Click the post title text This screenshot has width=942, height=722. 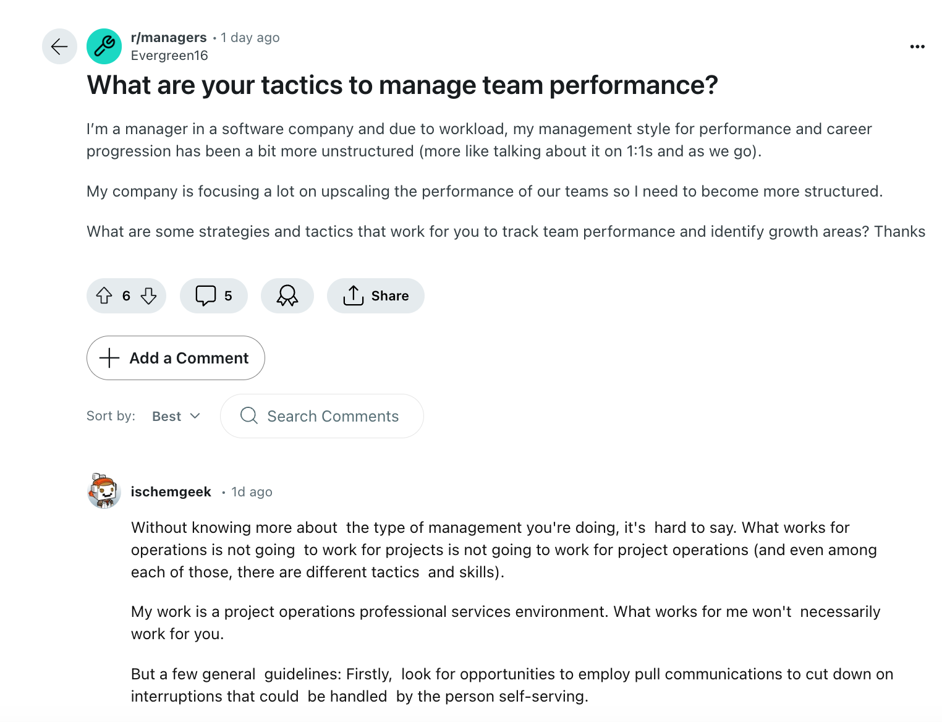click(402, 85)
